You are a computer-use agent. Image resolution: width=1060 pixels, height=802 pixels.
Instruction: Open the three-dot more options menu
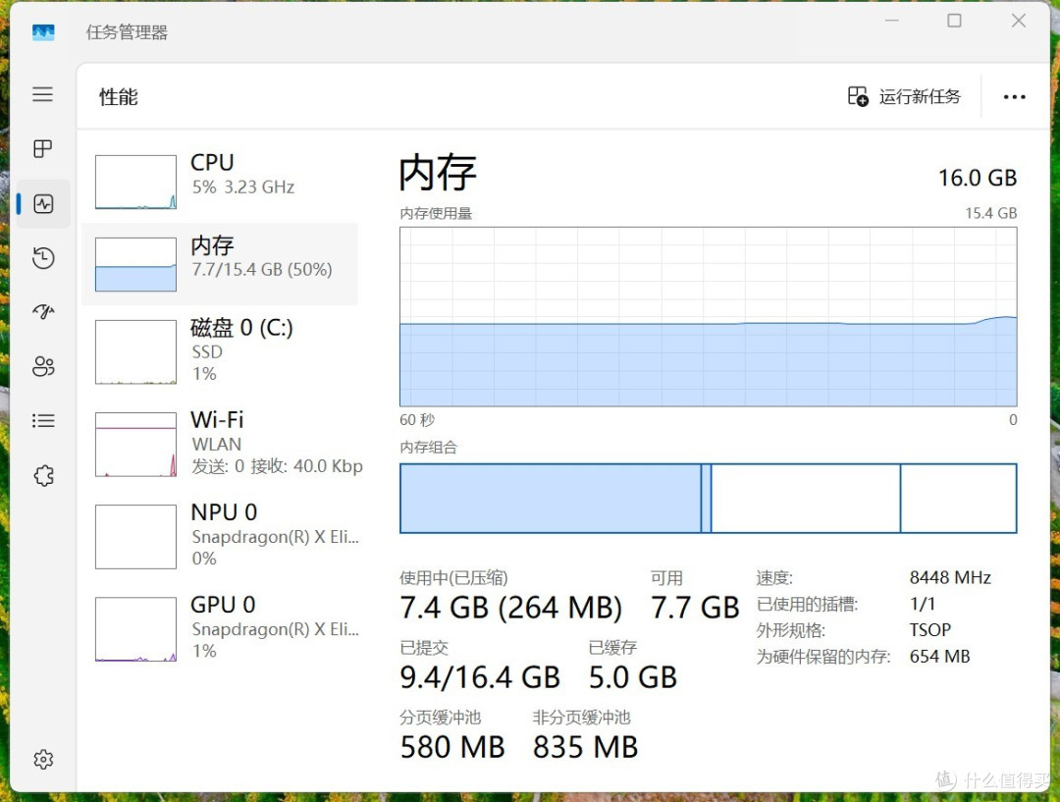(x=1014, y=97)
